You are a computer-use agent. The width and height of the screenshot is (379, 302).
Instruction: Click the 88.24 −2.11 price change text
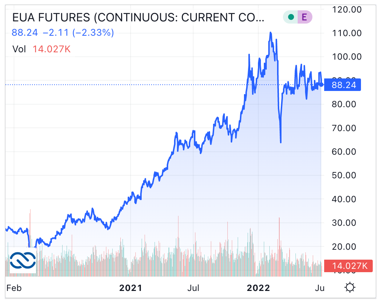(x=63, y=33)
